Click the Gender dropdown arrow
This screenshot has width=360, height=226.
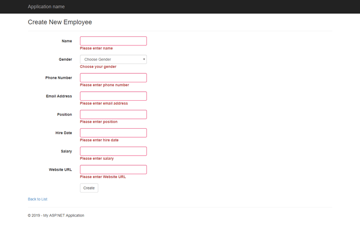[144, 59]
